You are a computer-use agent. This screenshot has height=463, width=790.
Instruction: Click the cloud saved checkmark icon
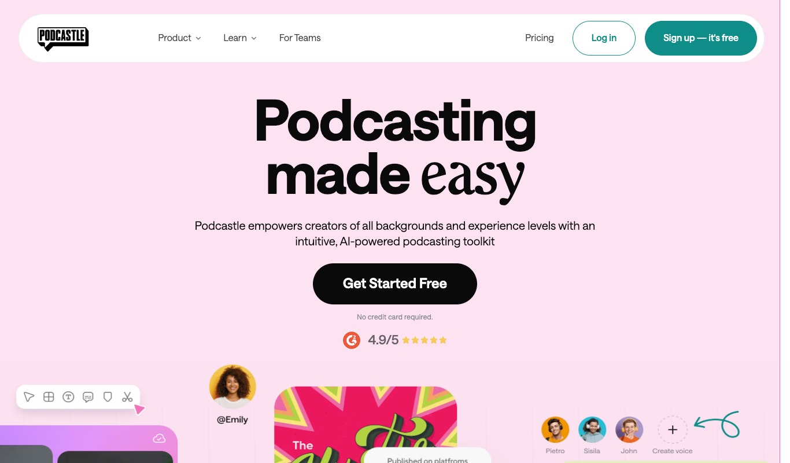(x=159, y=439)
